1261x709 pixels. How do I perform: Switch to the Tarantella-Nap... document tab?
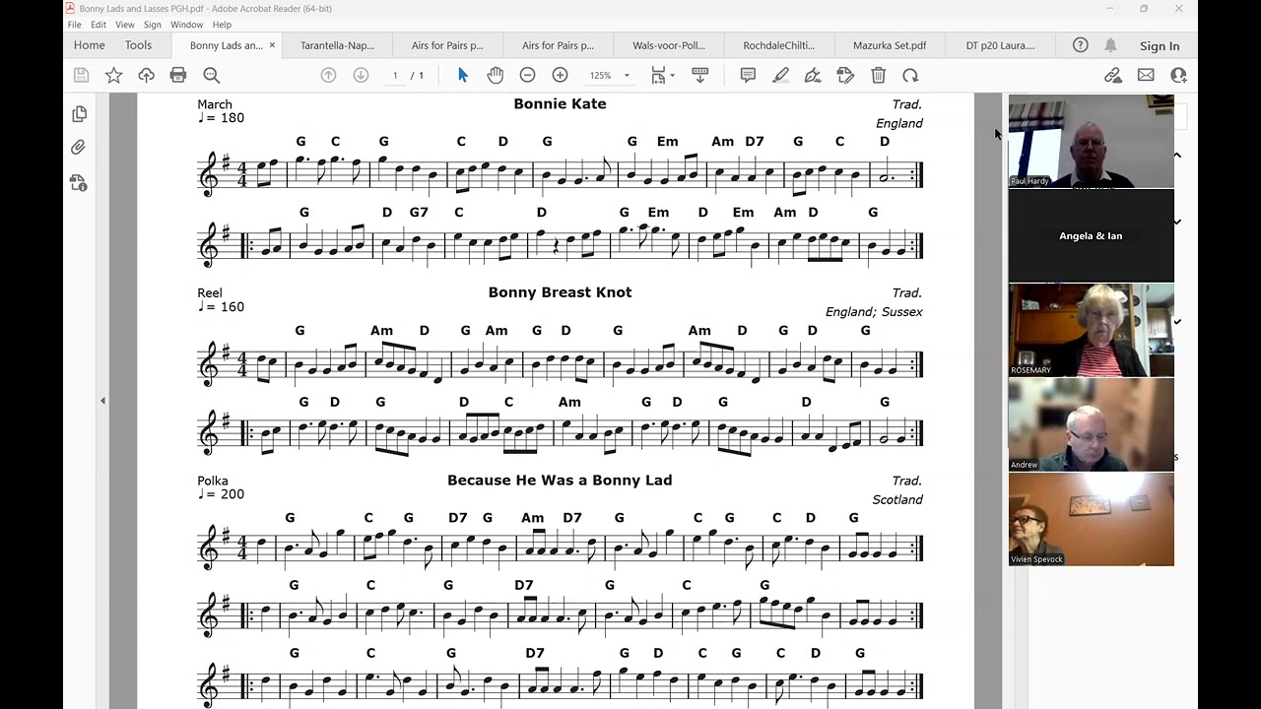[x=337, y=45]
